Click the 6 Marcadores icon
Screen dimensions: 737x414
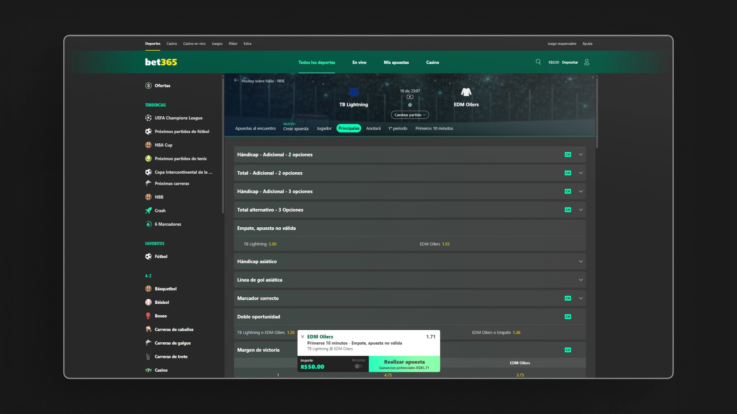coord(149,224)
